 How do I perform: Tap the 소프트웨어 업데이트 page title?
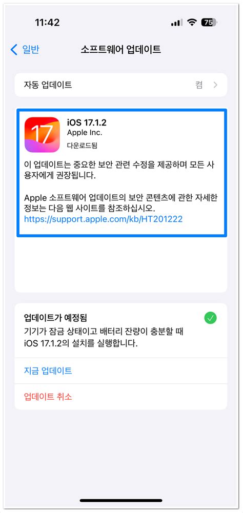(121, 50)
